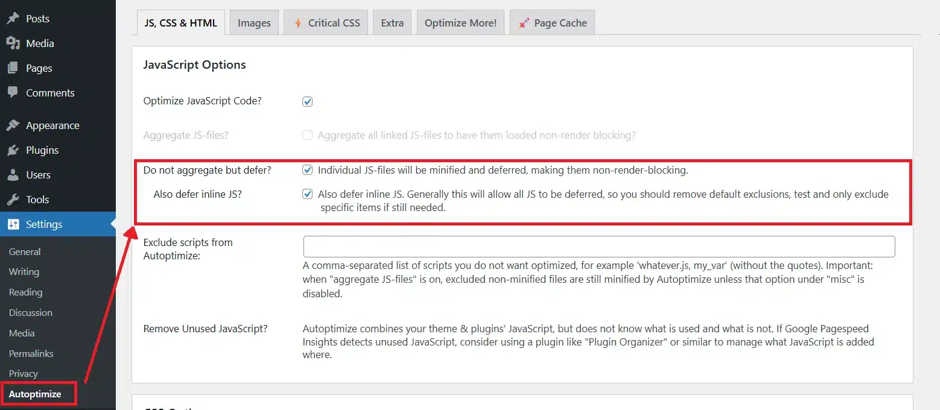Open the Media settings submenu link
Screen dimensions: 940x410
click(22, 333)
